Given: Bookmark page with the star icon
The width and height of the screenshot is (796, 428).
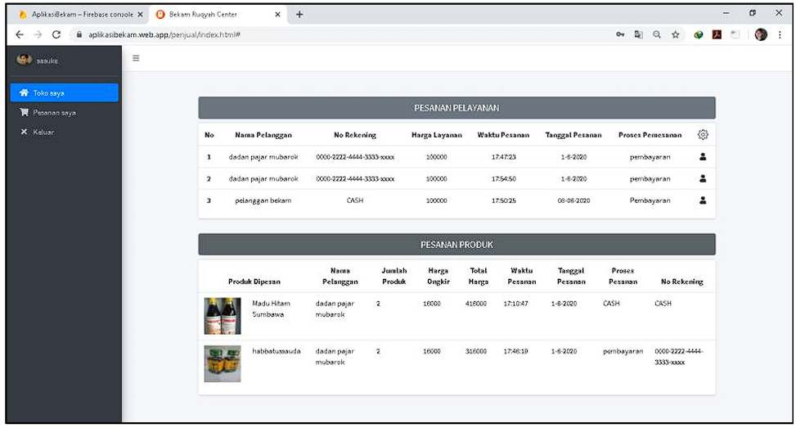Looking at the screenshot, I should tap(676, 35).
